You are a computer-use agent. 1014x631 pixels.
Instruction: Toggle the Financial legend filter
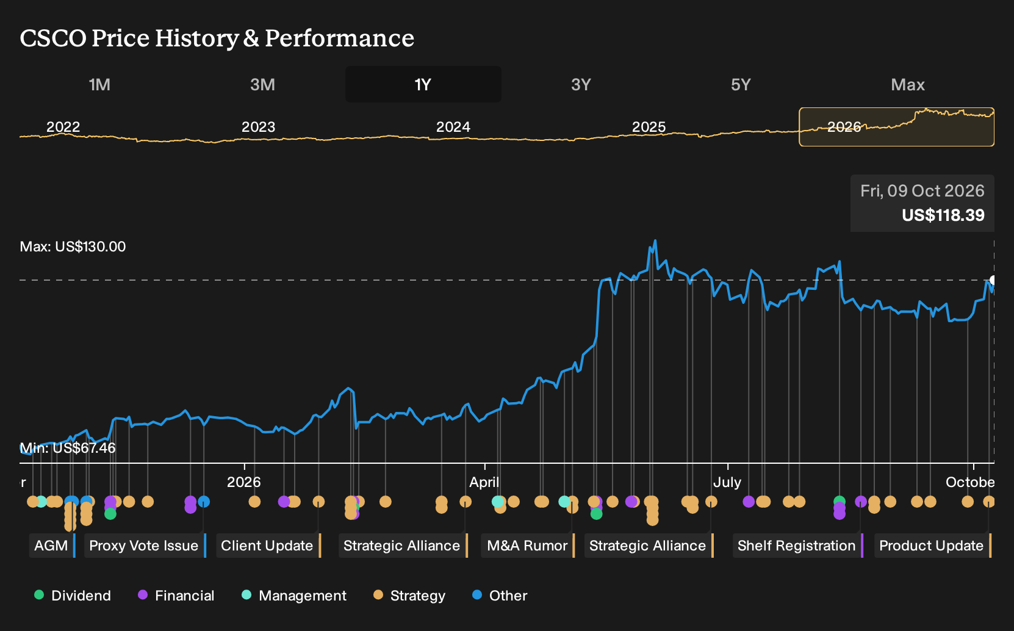[x=176, y=596]
